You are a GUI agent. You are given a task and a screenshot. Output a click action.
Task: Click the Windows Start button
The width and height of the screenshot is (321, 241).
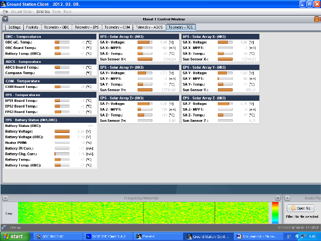pos(15,236)
